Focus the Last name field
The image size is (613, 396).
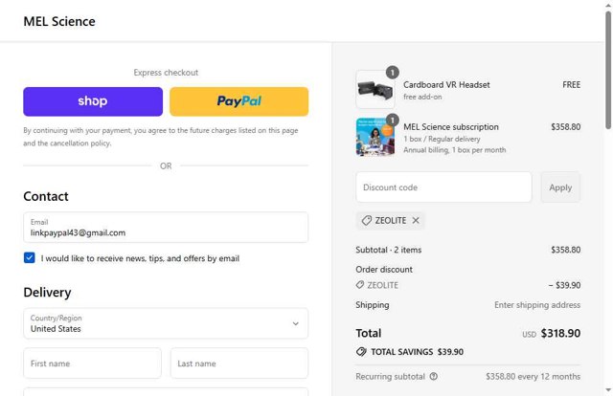pyautogui.click(x=239, y=363)
